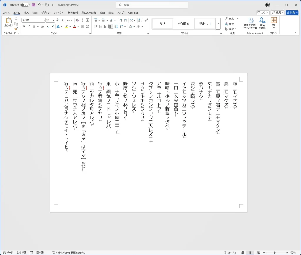This screenshot has width=301, height=255.
Task: Toggle the AutoSave (自動保存) switch
Action: pos(25,5)
